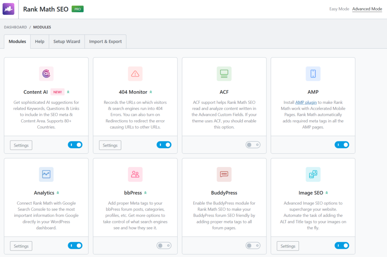Switch to Easy Mode

coord(339,9)
